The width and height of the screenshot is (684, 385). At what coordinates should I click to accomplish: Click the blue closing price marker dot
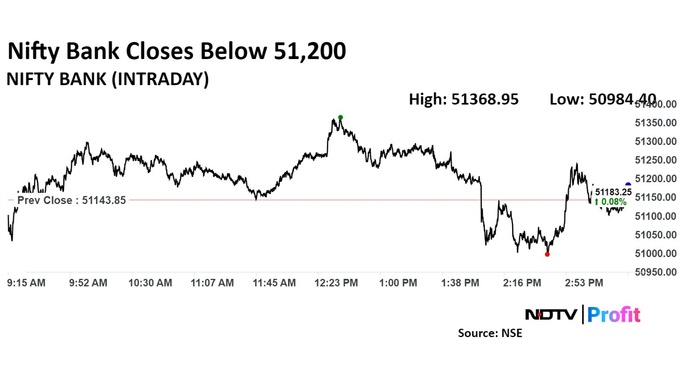(628, 185)
